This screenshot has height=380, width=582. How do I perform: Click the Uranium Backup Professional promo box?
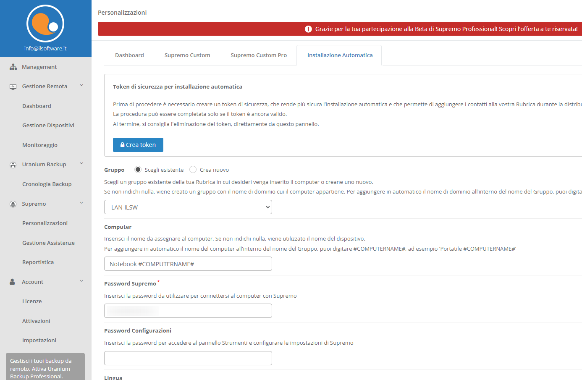pyautogui.click(x=45, y=367)
